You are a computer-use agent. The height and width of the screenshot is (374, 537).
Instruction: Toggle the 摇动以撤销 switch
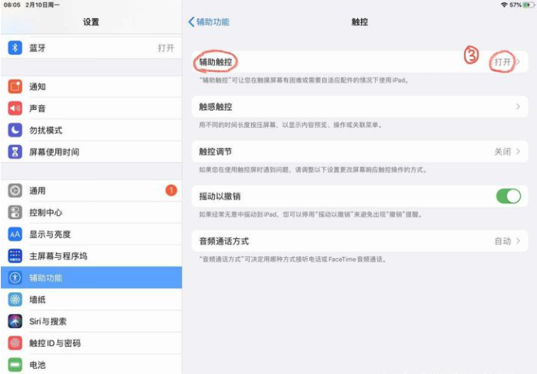tap(508, 196)
